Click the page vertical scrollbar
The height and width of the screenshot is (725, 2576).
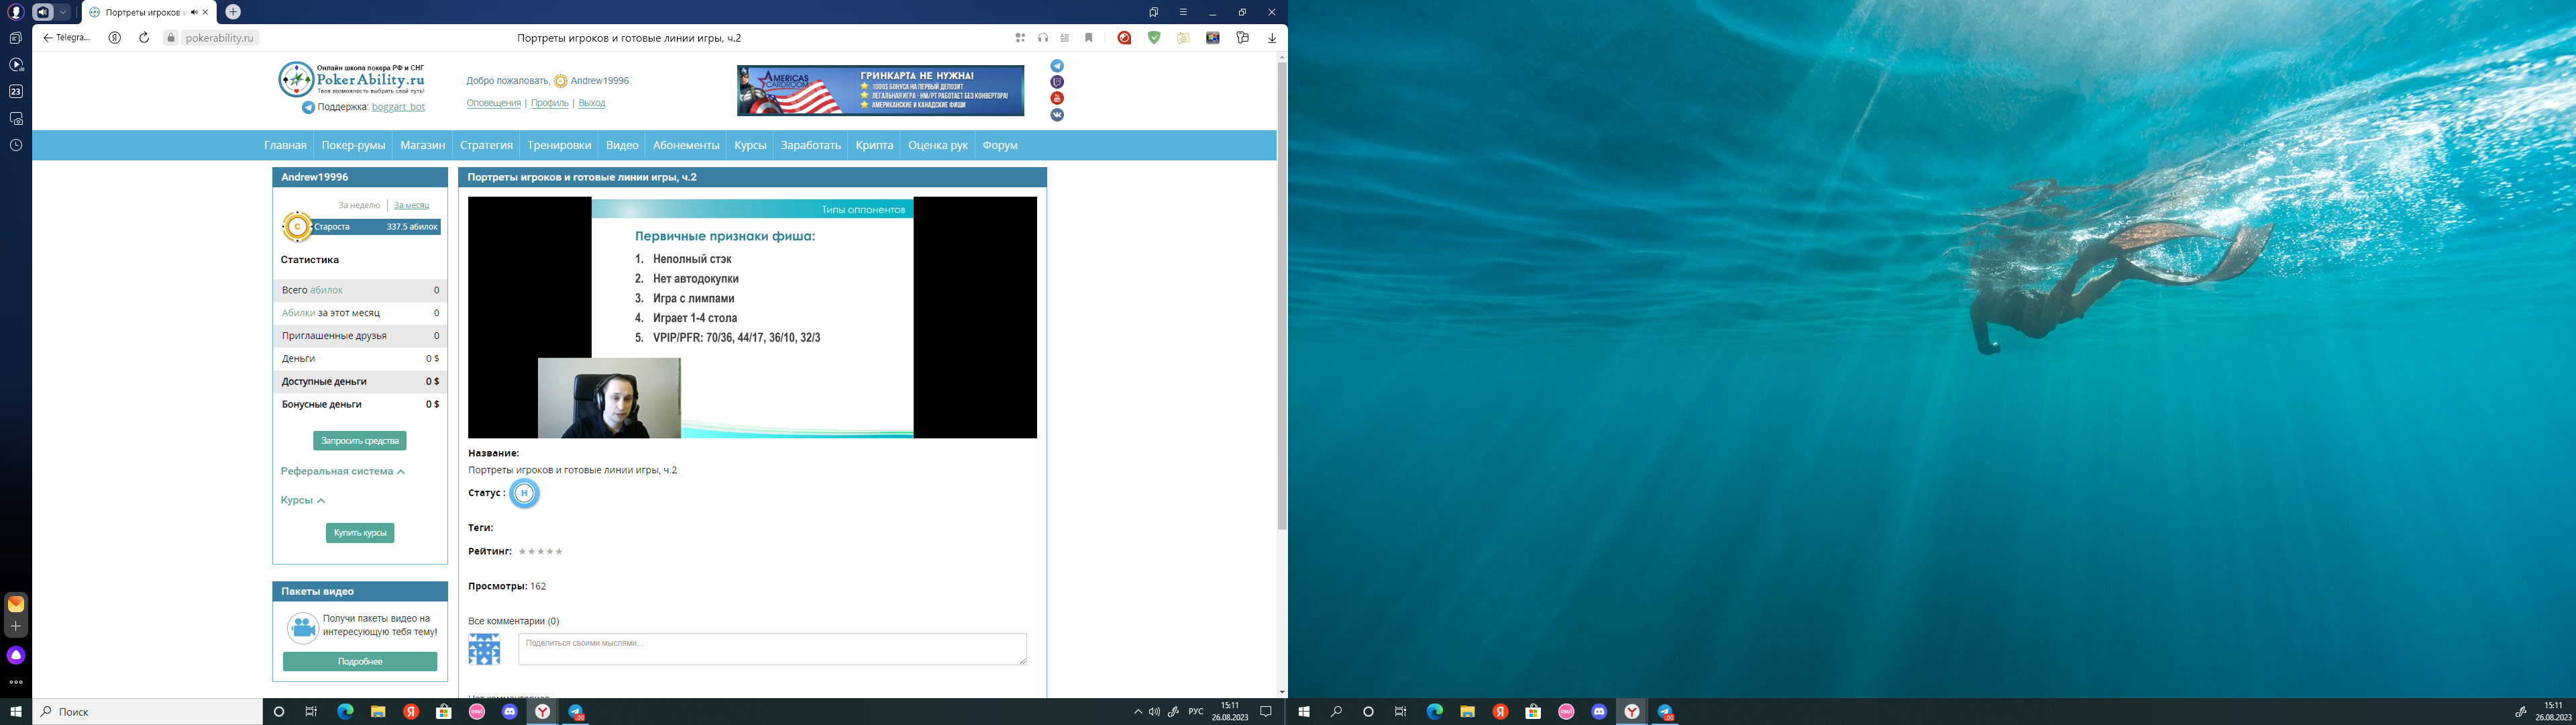1282,297
